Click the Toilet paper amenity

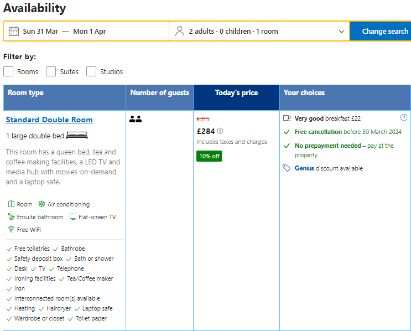pyautogui.click(x=91, y=318)
